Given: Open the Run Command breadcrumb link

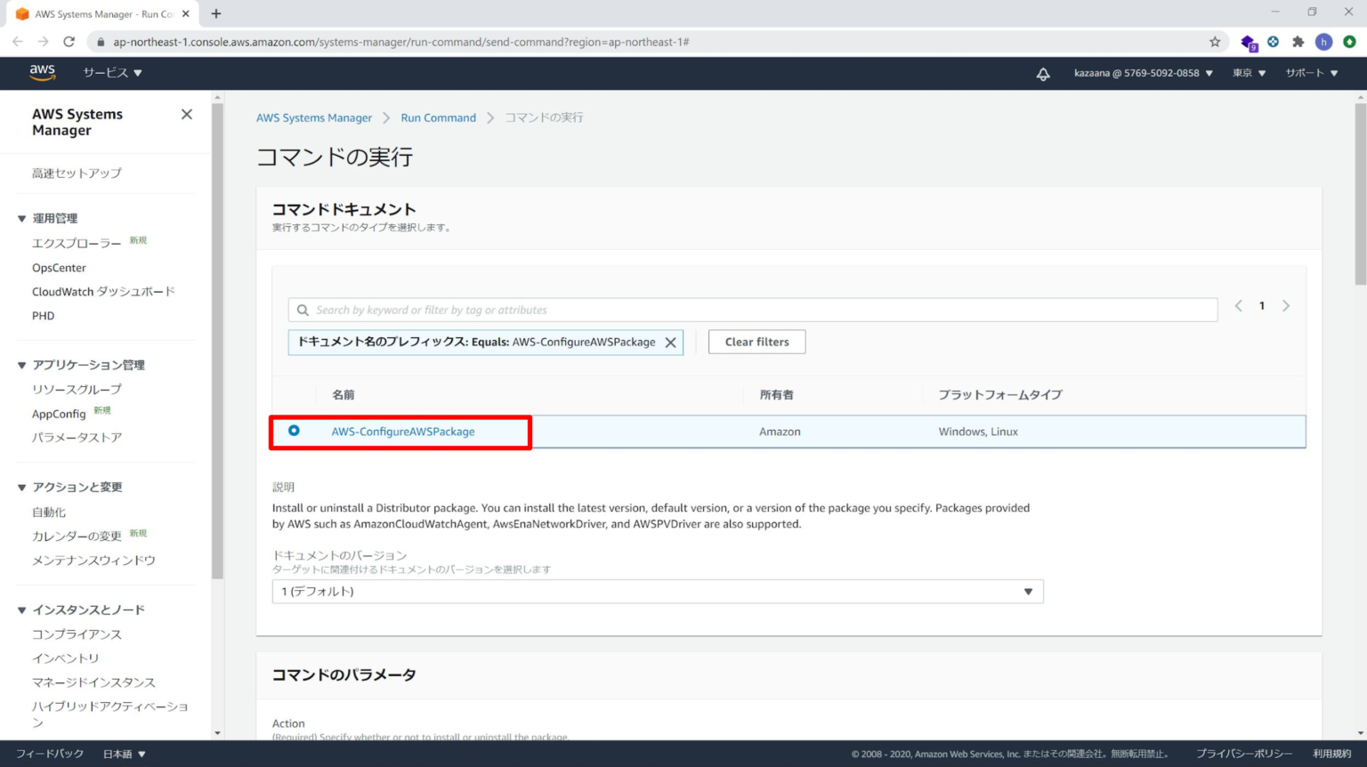Looking at the screenshot, I should [x=438, y=117].
